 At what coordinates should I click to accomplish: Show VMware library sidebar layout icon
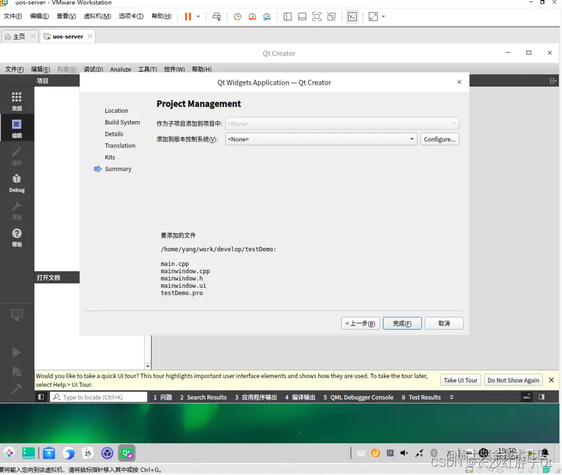(288, 16)
